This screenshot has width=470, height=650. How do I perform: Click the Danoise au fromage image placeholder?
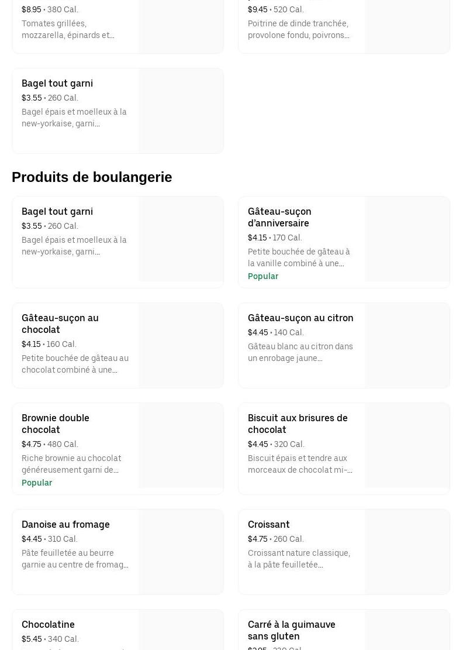[181, 552]
